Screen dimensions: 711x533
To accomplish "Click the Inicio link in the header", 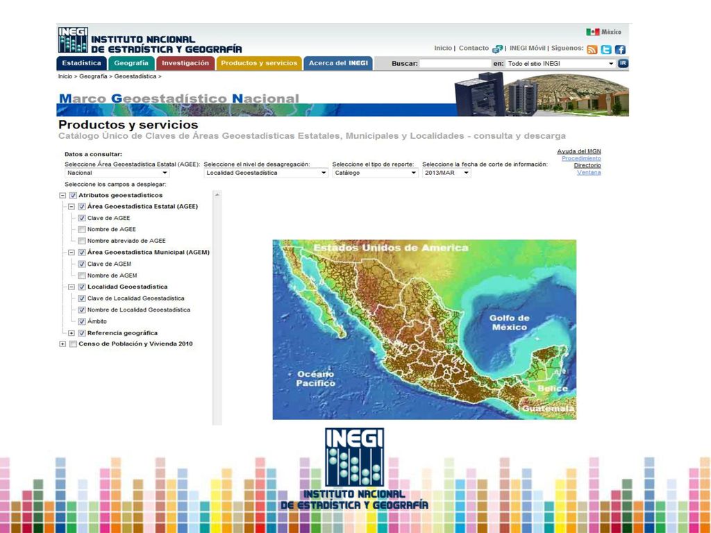I will (443, 48).
